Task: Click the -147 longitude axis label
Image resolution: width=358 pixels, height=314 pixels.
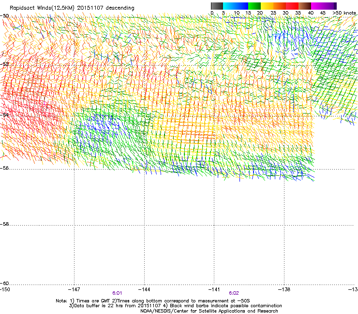Action: [74, 289]
